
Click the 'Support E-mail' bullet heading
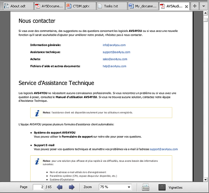pyautogui.click(x=44, y=145)
